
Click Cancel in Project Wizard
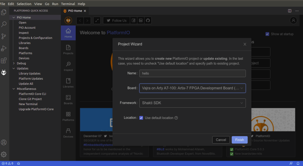click(221, 140)
